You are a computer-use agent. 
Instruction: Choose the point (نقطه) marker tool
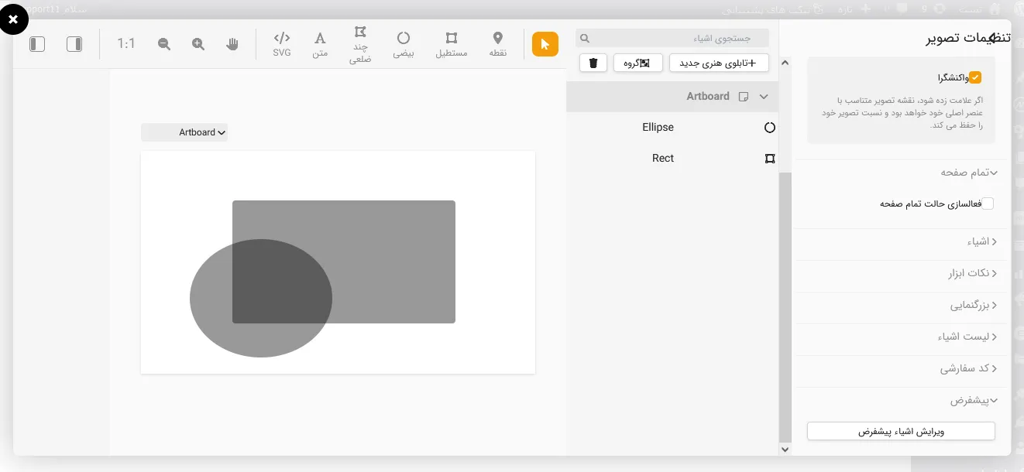498,44
